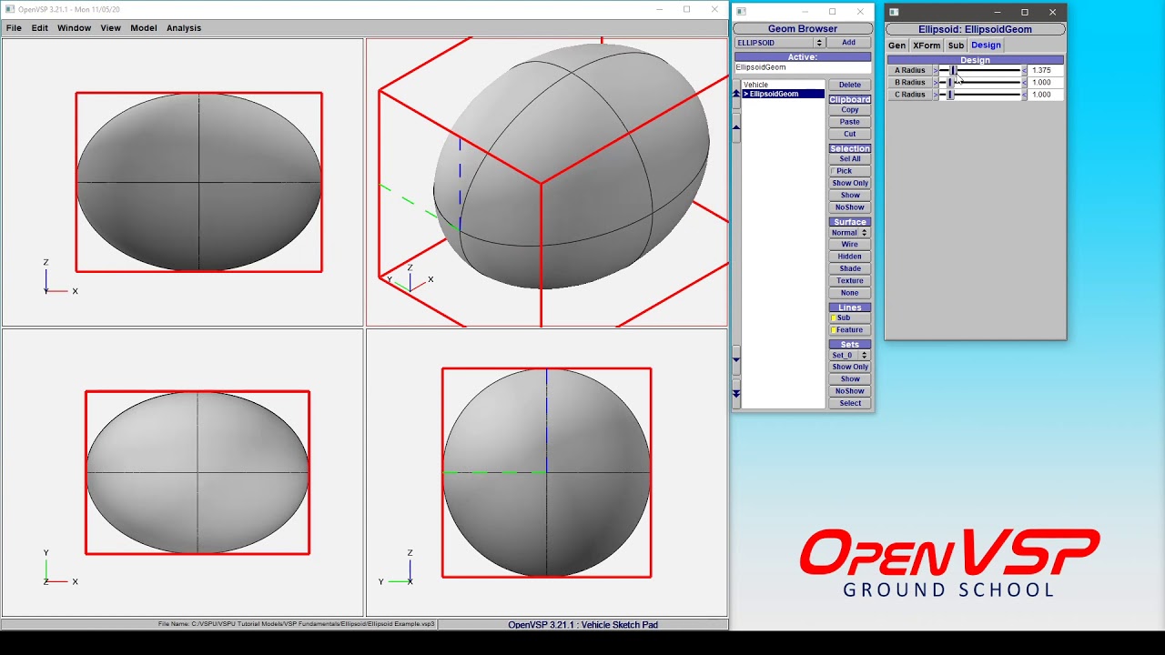Viewport: 1165px width, 655px height.
Task: Click Geom Browser window title icon
Action: (x=741, y=12)
